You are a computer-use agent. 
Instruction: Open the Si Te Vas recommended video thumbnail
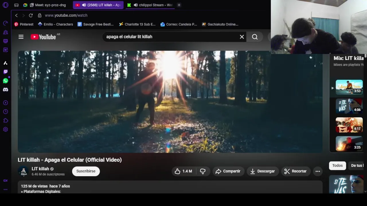346,184
